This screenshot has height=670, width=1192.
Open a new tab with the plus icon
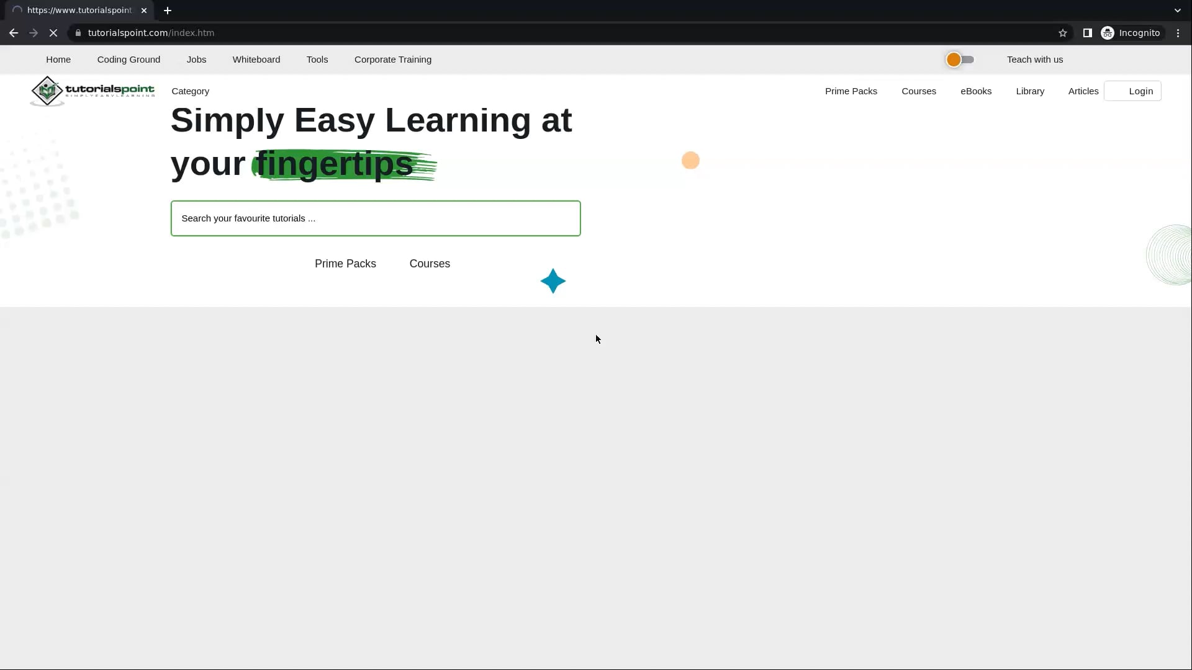(x=168, y=10)
